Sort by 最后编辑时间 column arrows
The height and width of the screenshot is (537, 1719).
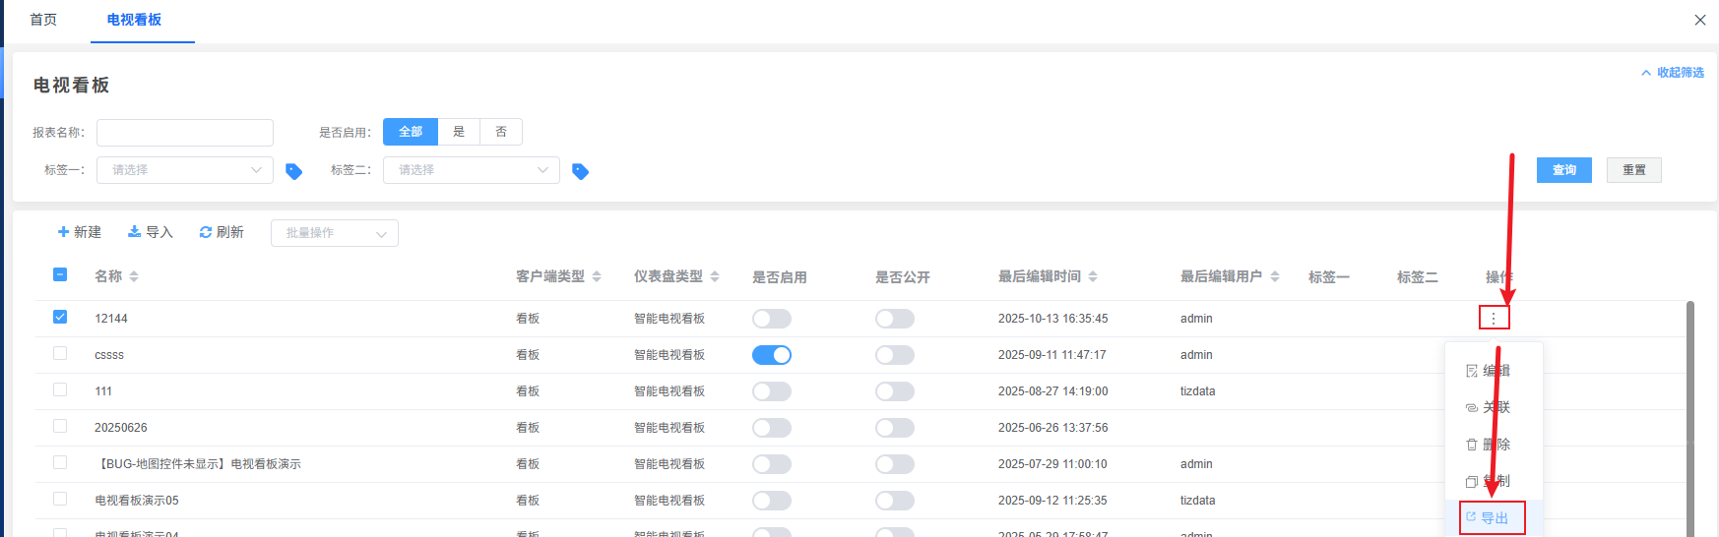pos(1093,276)
